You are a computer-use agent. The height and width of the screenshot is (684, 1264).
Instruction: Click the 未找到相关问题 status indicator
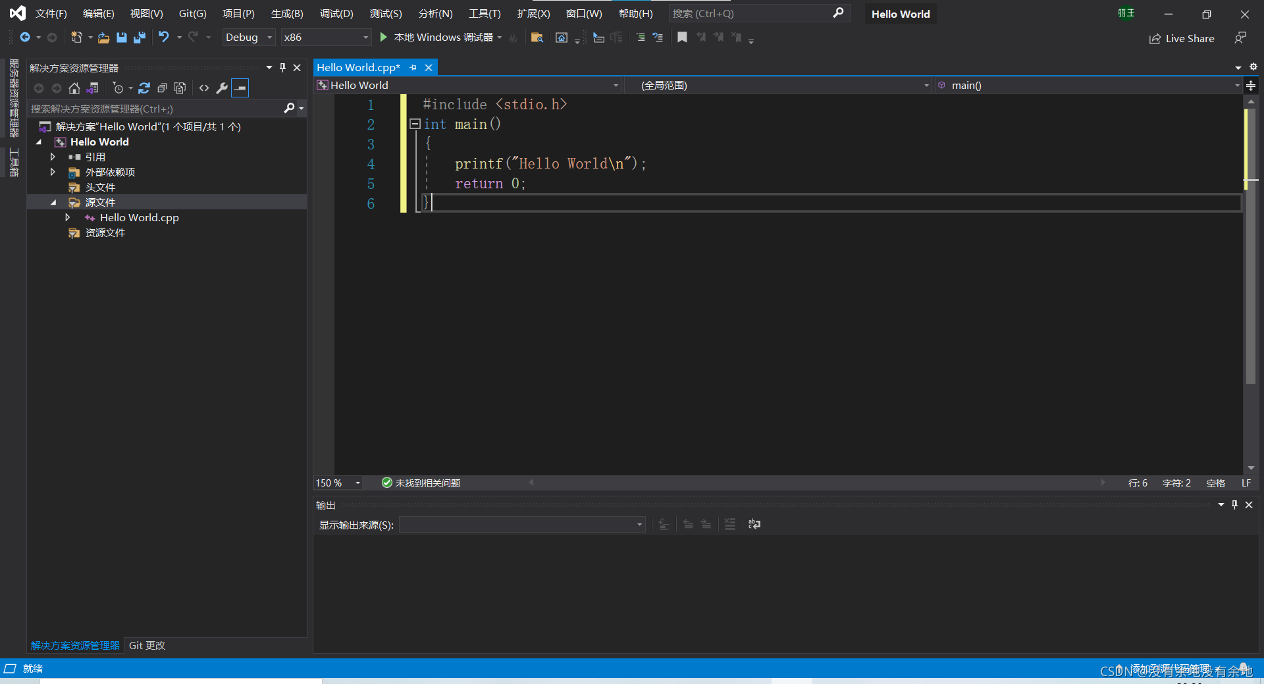421,483
